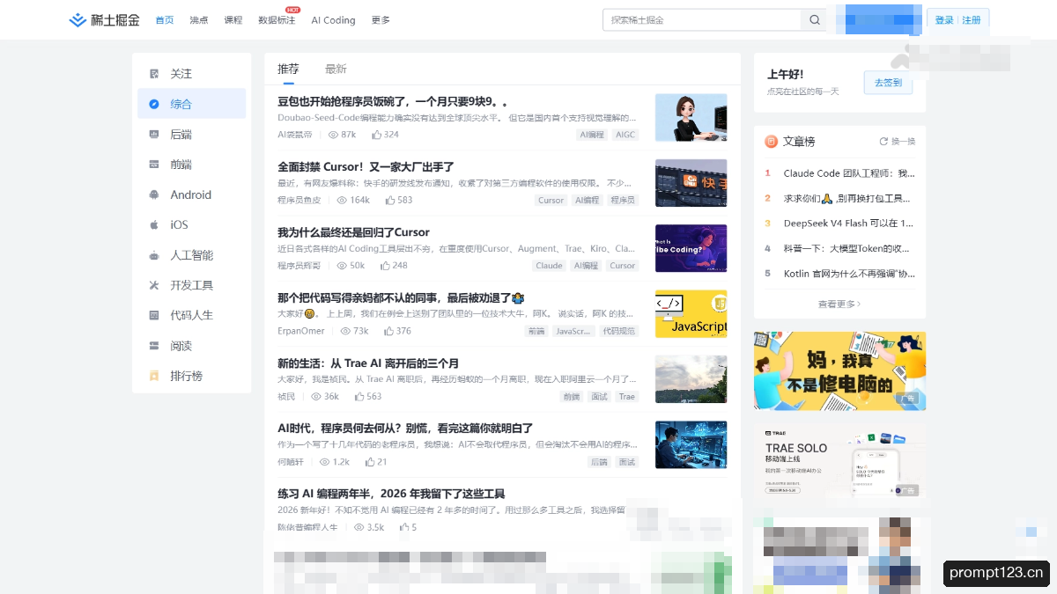Like the 豆包也开始抢程序员饭碗了 article
Viewport: 1057px width, 594px height.
[385, 135]
